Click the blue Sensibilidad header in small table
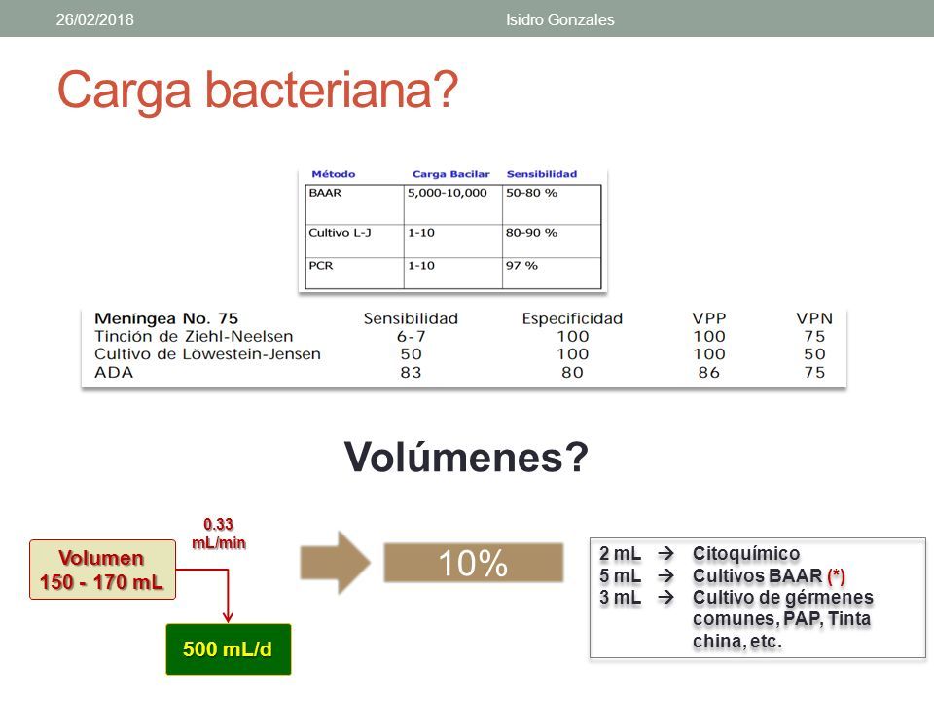Screen dimensions: 934x701 [542, 174]
